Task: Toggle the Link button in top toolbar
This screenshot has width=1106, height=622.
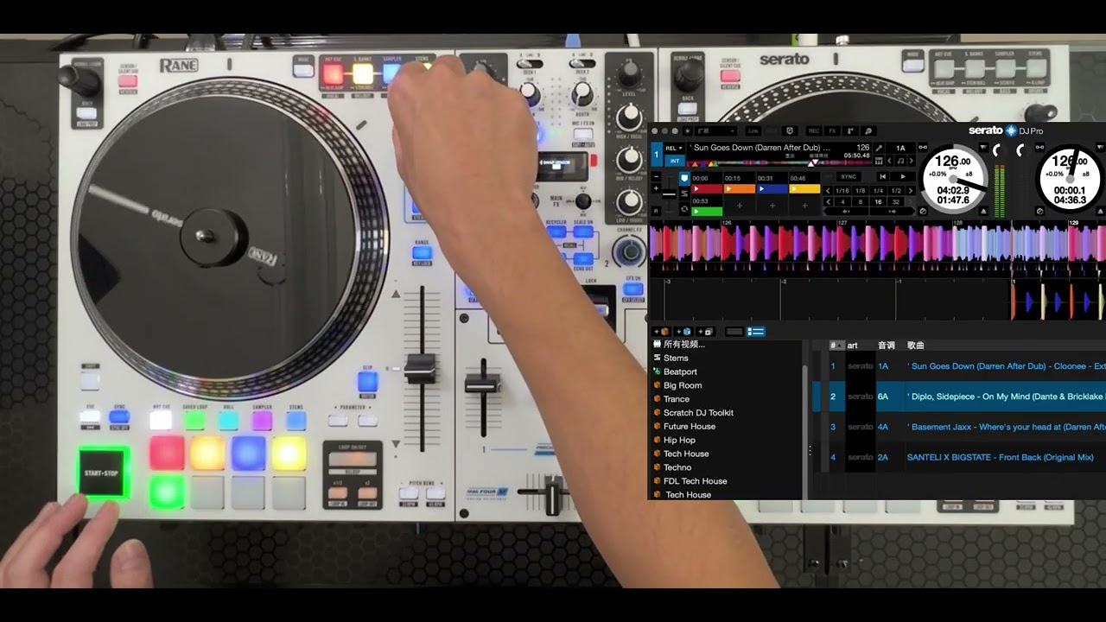Action: click(x=753, y=131)
